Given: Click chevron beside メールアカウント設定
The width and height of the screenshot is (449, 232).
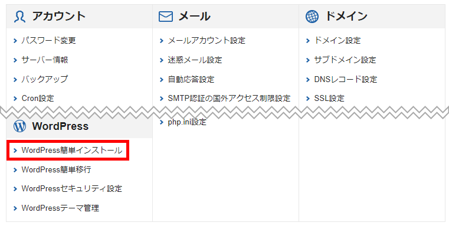Looking at the screenshot, I should [x=162, y=41].
